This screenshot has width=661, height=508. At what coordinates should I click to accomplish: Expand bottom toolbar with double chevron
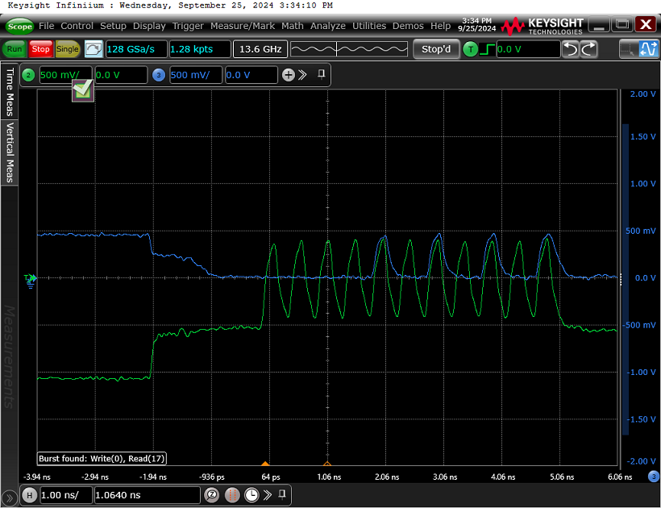pos(268,494)
